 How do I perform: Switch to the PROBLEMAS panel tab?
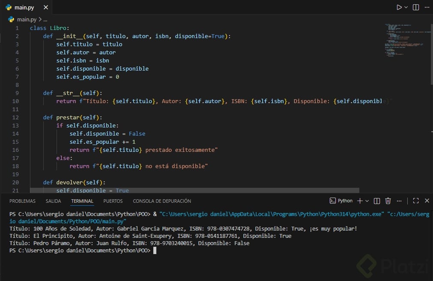coord(22,201)
